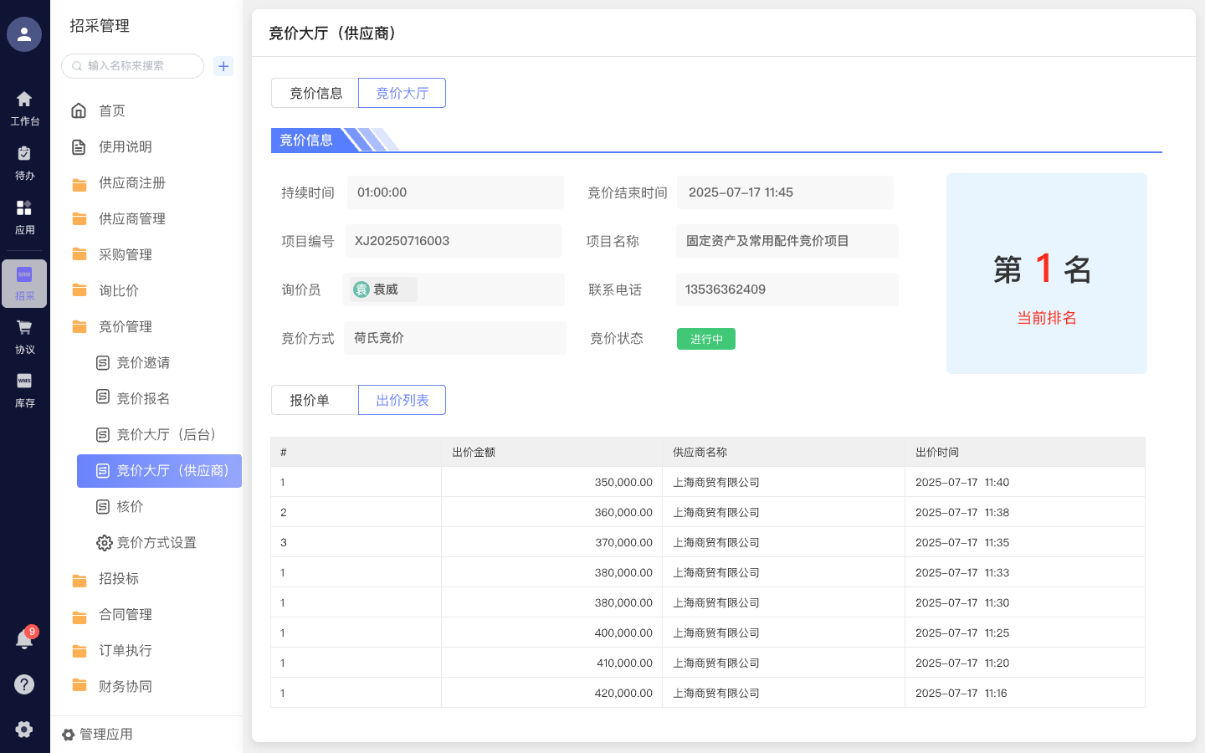Open the WMS 库存 inventory icon

pos(24,387)
